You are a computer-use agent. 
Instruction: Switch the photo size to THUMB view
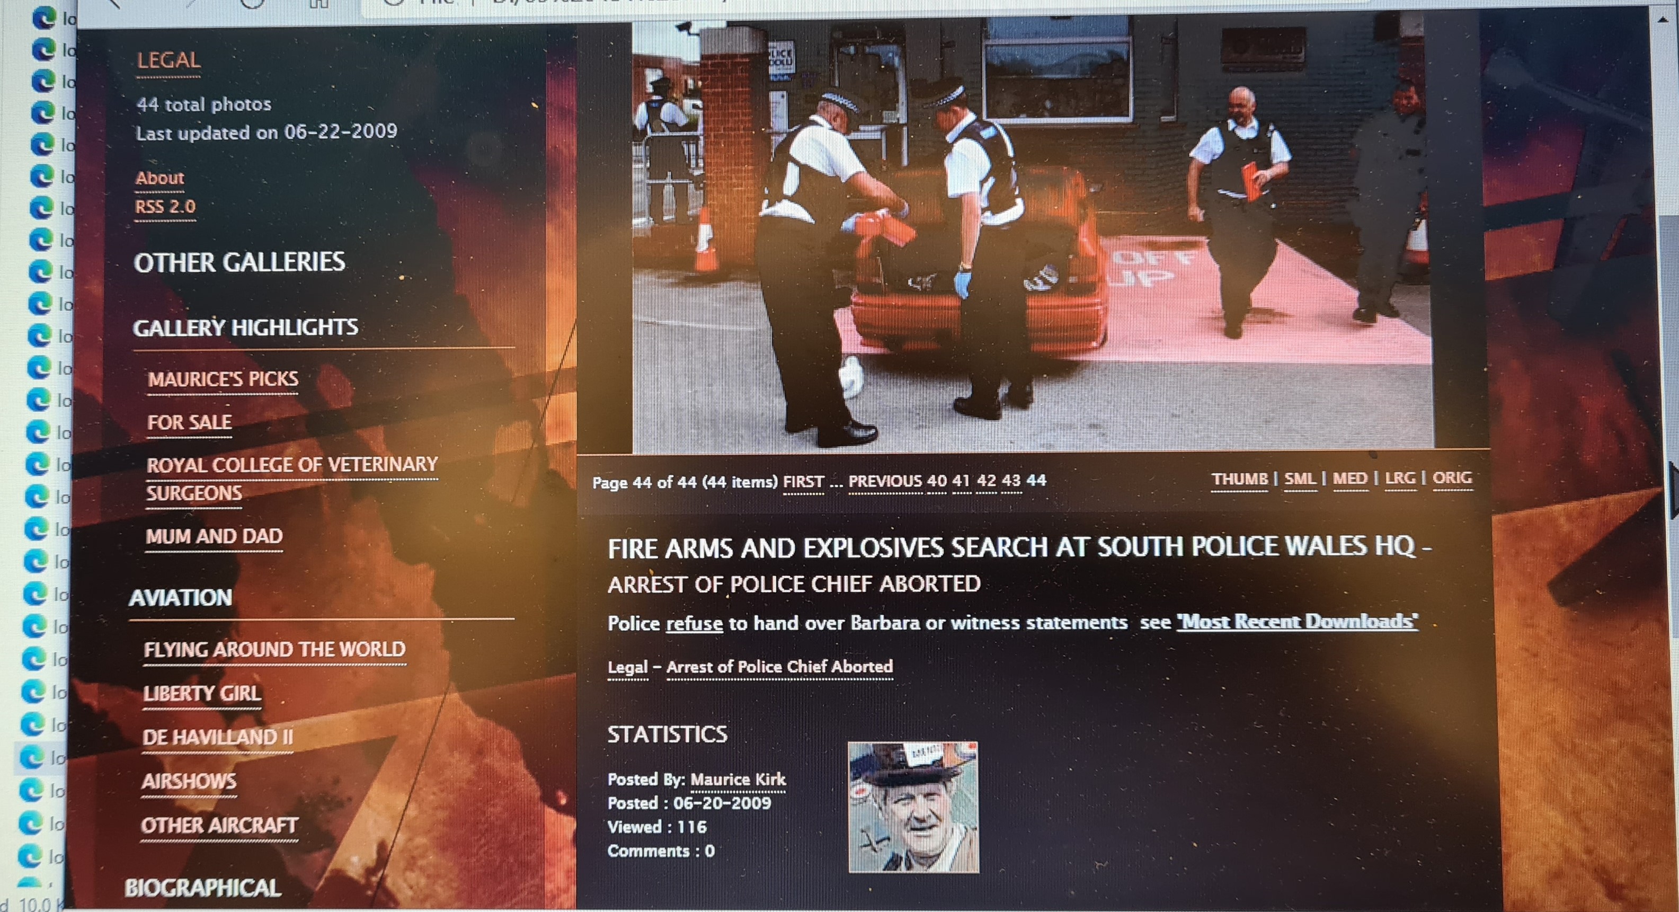(x=1239, y=479)
